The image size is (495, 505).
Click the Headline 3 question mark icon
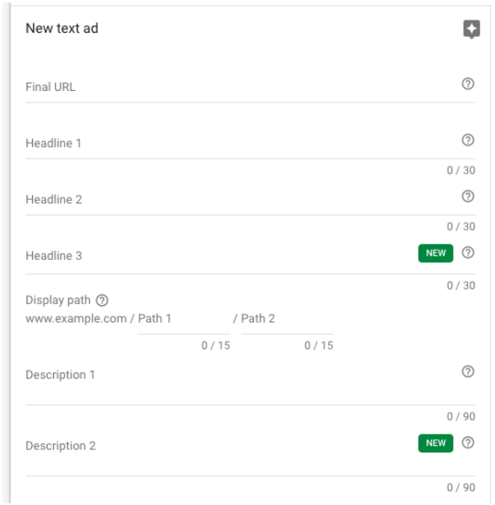(468, 252)
